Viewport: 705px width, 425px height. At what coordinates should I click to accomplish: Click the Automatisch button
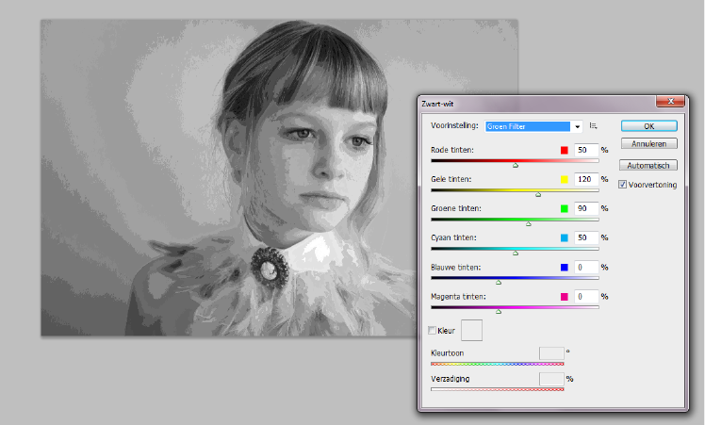point(648,165)
